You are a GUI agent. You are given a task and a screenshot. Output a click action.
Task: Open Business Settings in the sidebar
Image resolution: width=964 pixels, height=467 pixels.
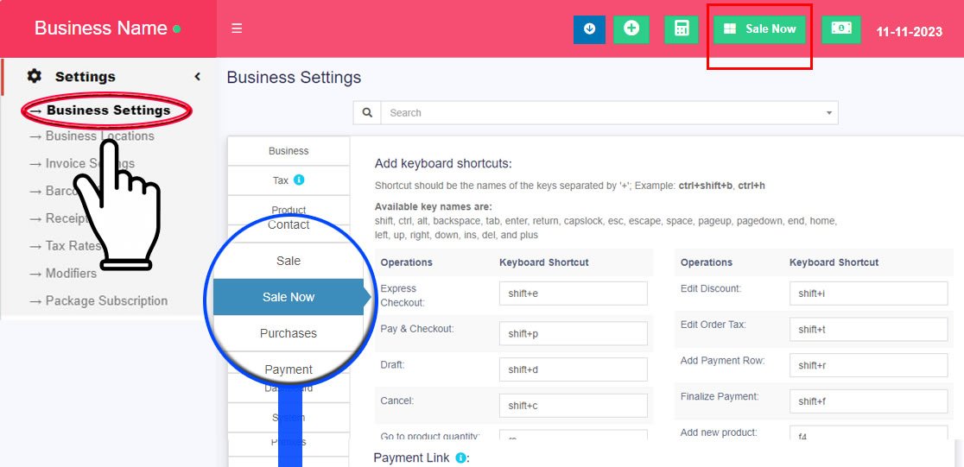108,110
